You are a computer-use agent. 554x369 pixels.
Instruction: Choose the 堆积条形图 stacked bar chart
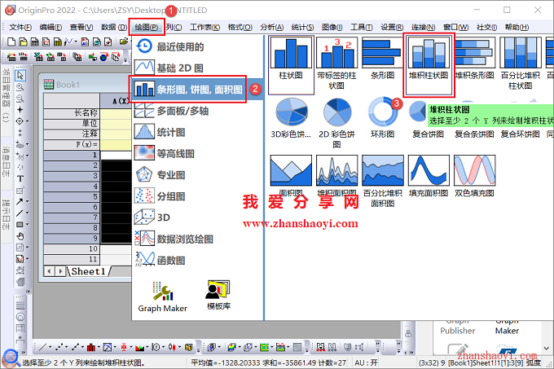pyautogui.click(x=474, y=59)
